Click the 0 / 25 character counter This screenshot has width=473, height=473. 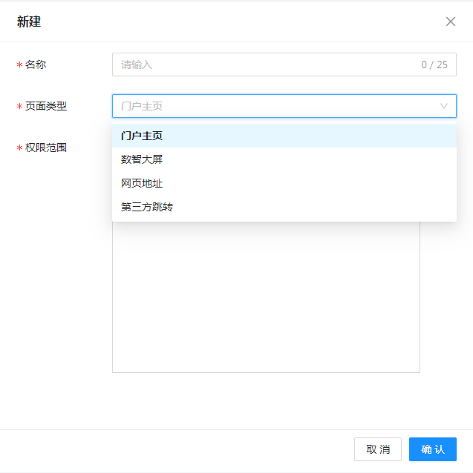click(434, 64)
